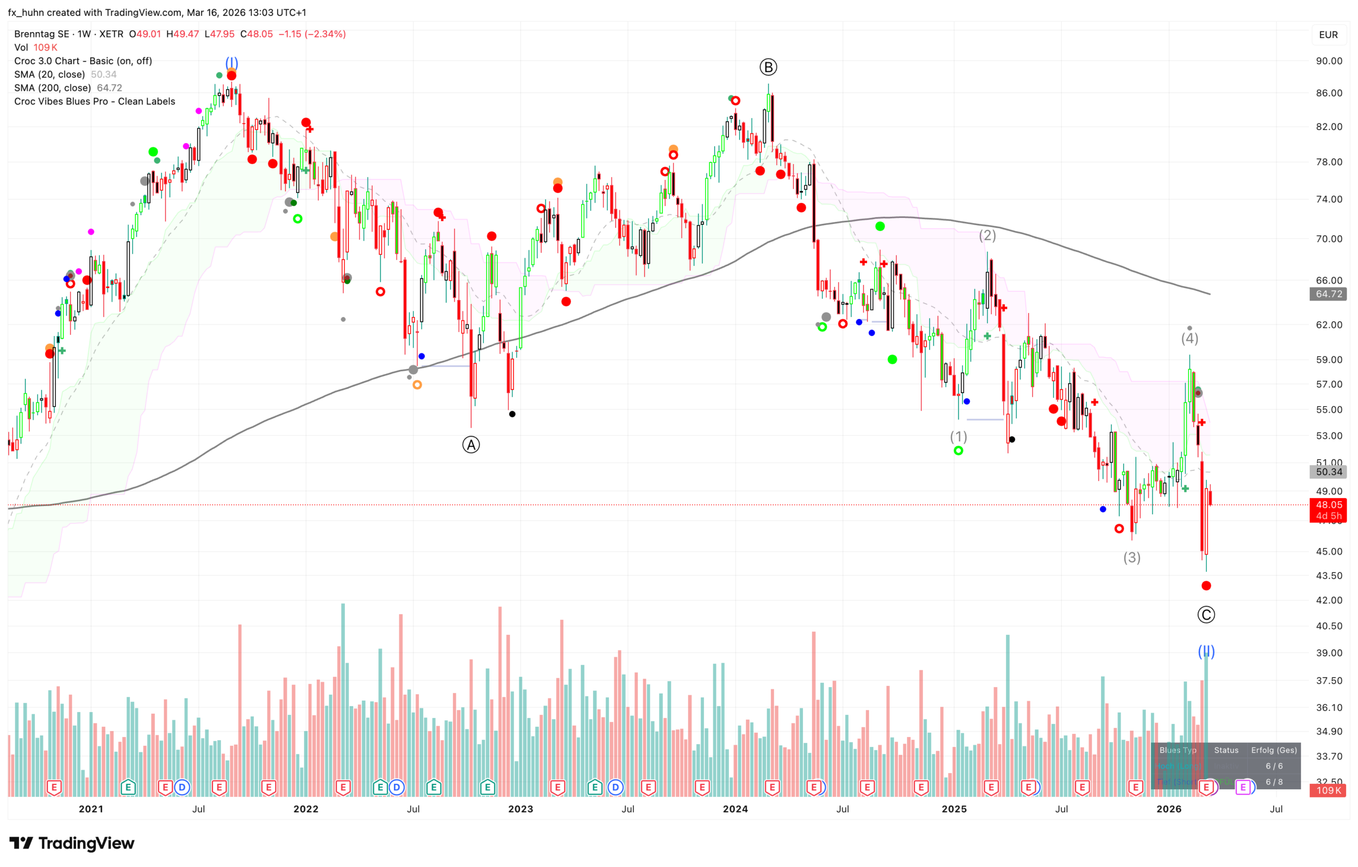Click the gray 64.72 SMA price label
Viewport: 1358px width, 867px height.
1329,294
